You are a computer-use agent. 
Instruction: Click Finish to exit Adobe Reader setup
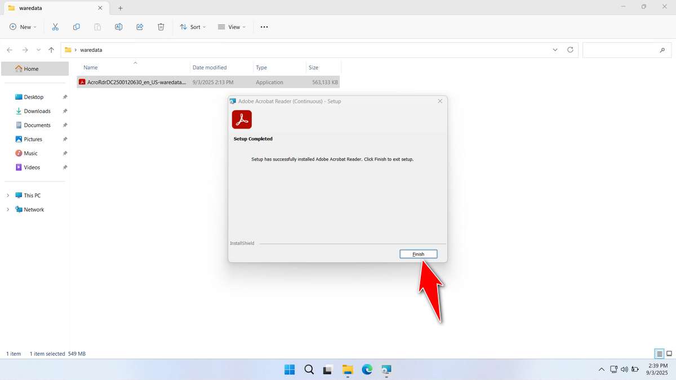pos(418,253)
